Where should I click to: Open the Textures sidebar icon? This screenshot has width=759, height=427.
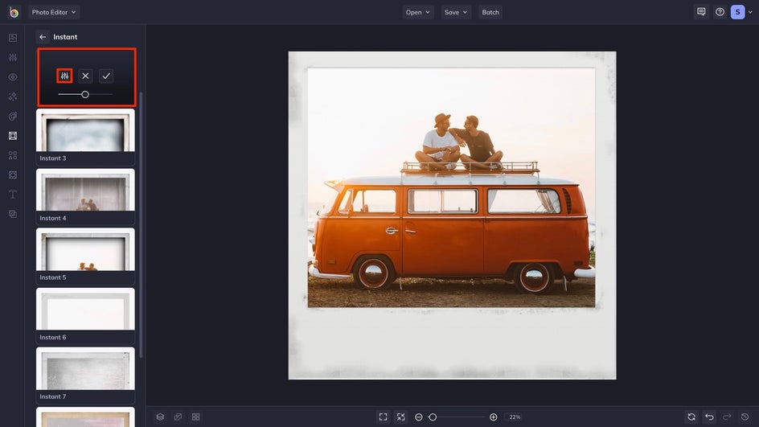13,214
